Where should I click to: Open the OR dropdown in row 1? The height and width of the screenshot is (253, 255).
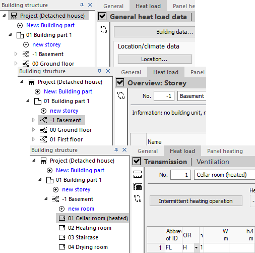[x=196, y=247]
